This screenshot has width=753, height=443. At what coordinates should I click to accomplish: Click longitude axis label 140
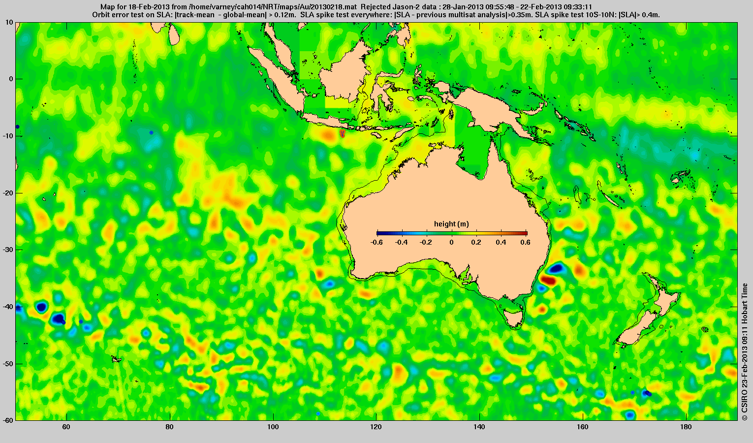tap(479, 427)
